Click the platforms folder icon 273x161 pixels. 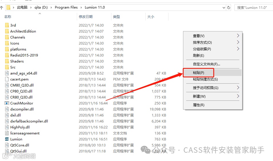click(x=7, y=49)
